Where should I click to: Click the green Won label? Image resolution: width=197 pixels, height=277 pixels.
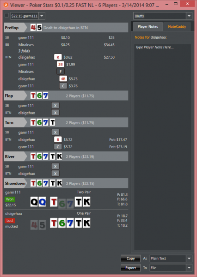10,199
